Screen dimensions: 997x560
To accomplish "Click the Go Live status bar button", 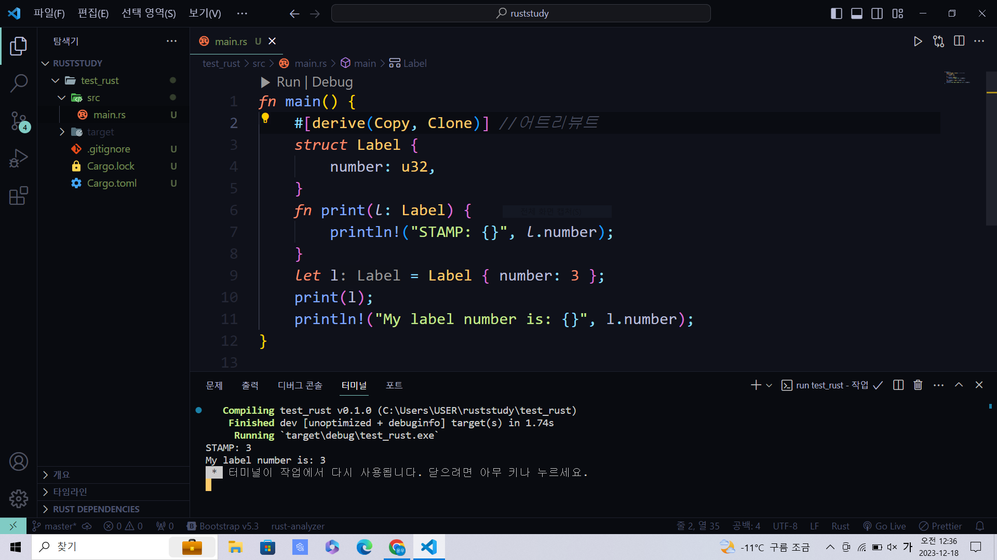I will click(884, 526).
